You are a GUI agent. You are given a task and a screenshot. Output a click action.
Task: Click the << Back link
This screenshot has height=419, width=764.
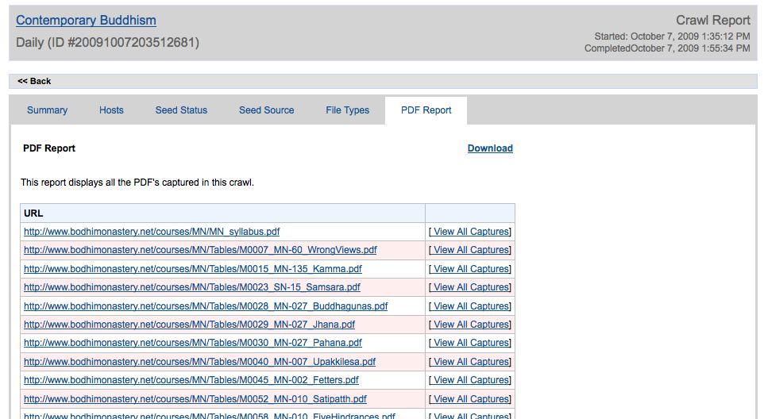tap(34, 81)
